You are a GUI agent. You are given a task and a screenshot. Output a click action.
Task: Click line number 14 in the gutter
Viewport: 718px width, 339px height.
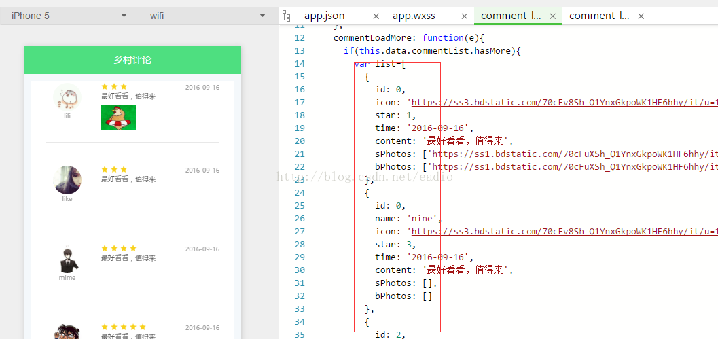click(300, 63)
